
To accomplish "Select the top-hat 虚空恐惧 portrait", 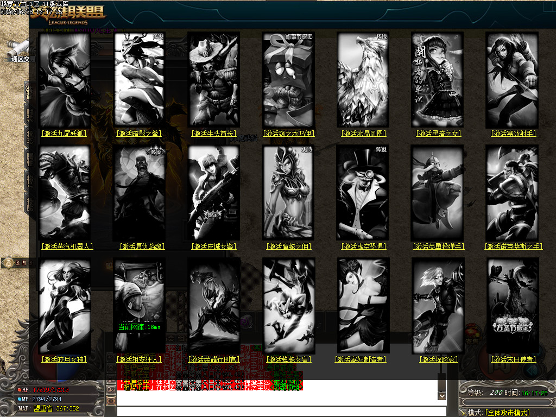I will coord(363,193).
